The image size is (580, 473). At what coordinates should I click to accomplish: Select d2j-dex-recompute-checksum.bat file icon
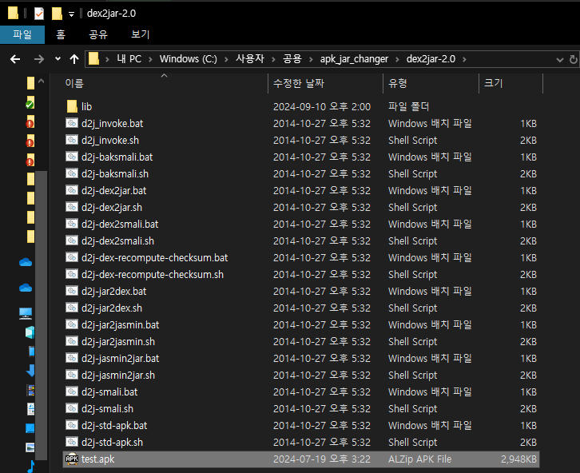click(x=72, y=257)
